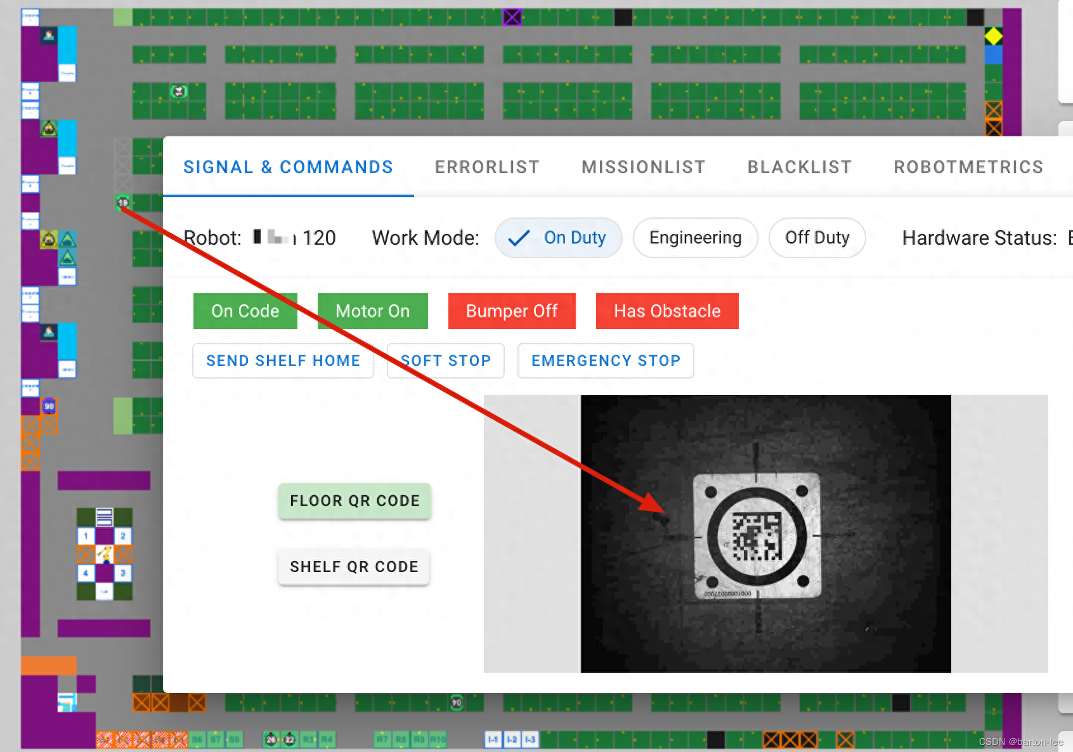The image size is (1073, 752).
Task: Open the Signal & Commands tab
Action: click(x=289, y=167)
